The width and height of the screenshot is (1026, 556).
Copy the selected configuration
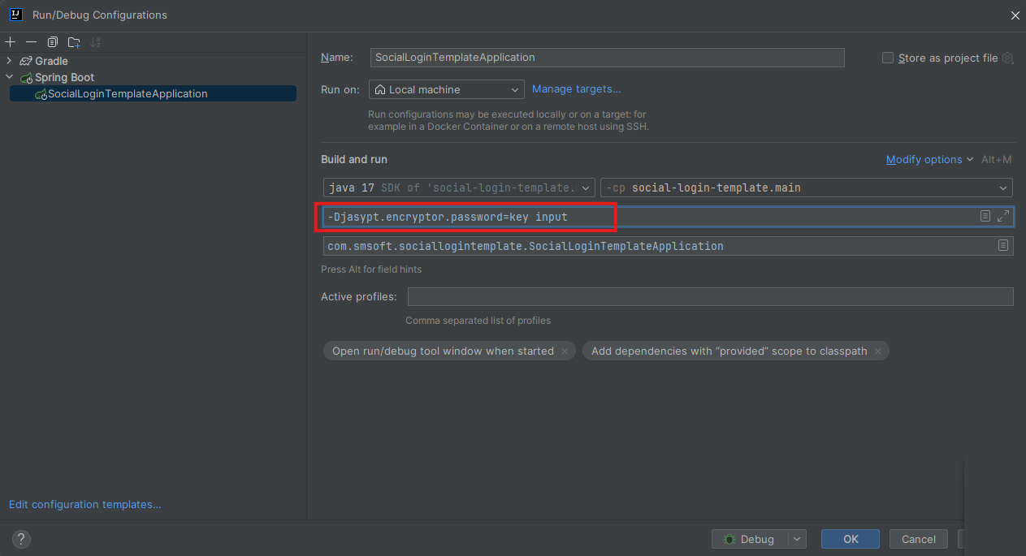pos(53,41)
